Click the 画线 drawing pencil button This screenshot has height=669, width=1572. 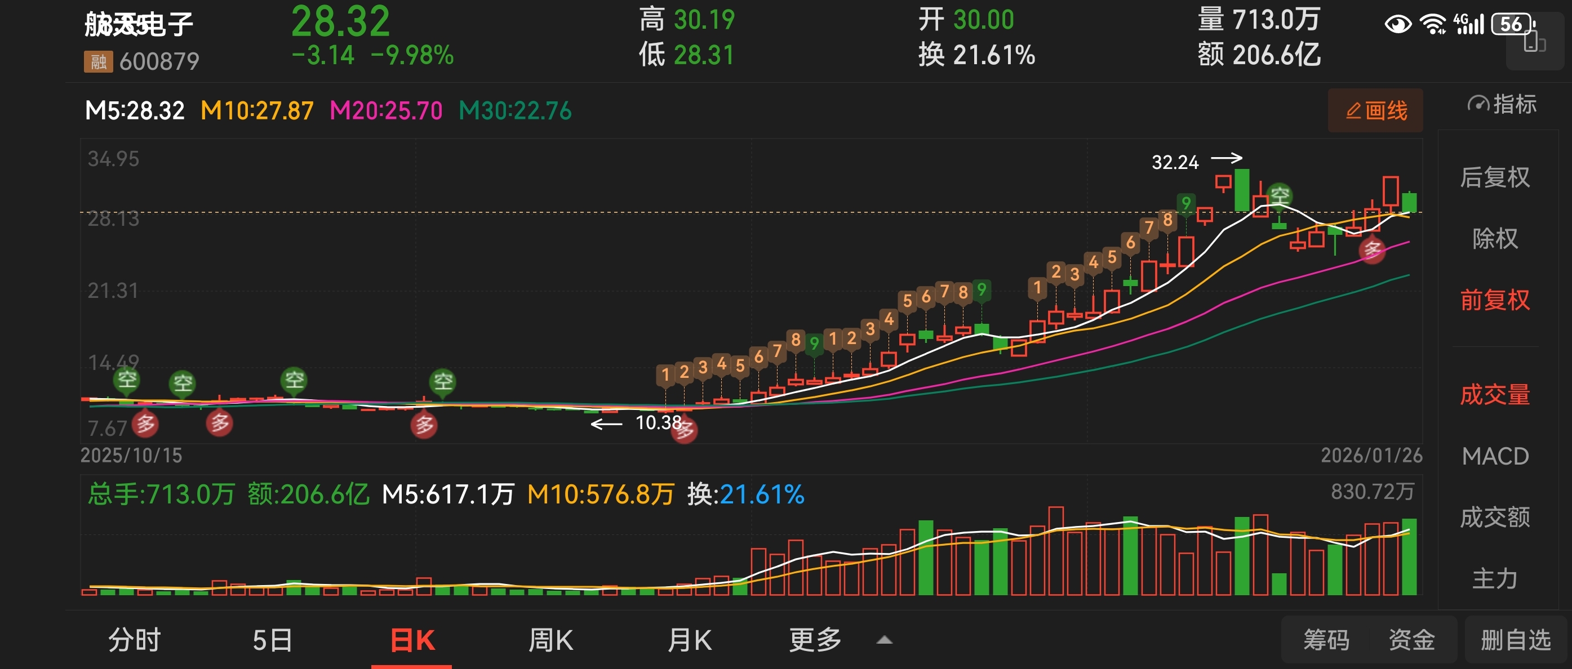(x=1375, y=110)
